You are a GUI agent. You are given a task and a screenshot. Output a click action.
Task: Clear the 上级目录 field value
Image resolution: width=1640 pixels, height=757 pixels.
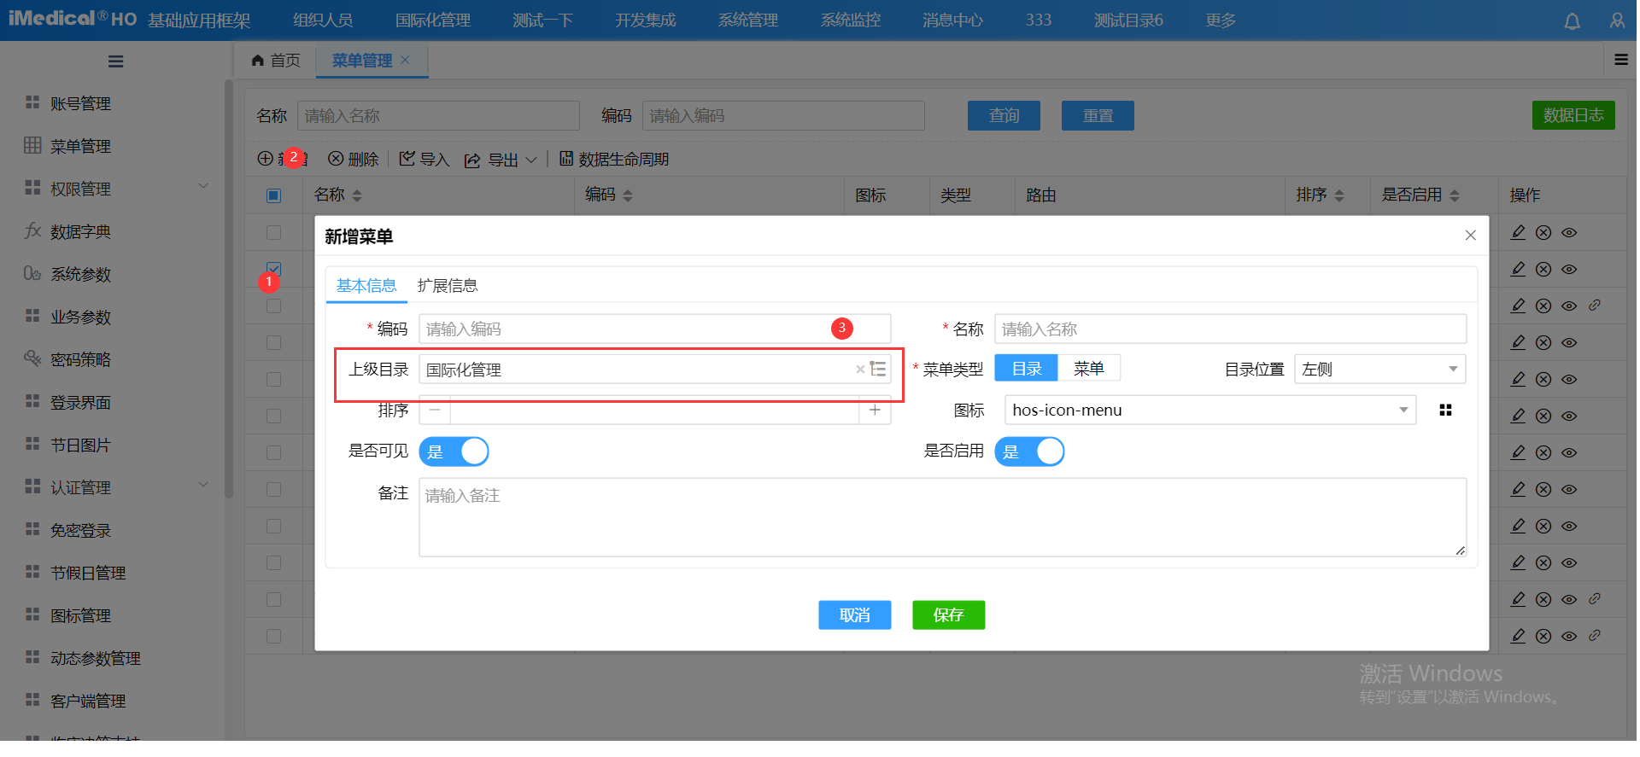click(x=859, y=370)
